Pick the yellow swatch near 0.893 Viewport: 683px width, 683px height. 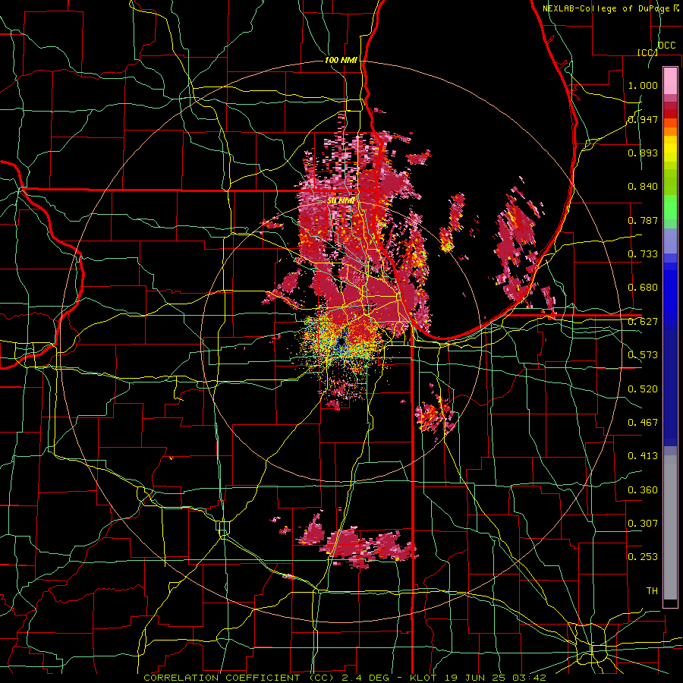(670, 149)
